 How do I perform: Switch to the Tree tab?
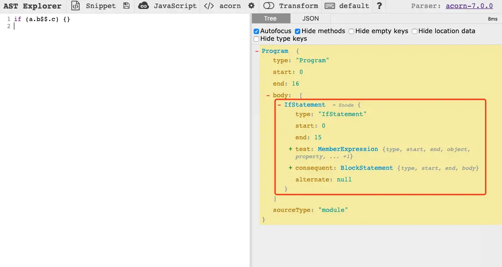pos(271,18)
